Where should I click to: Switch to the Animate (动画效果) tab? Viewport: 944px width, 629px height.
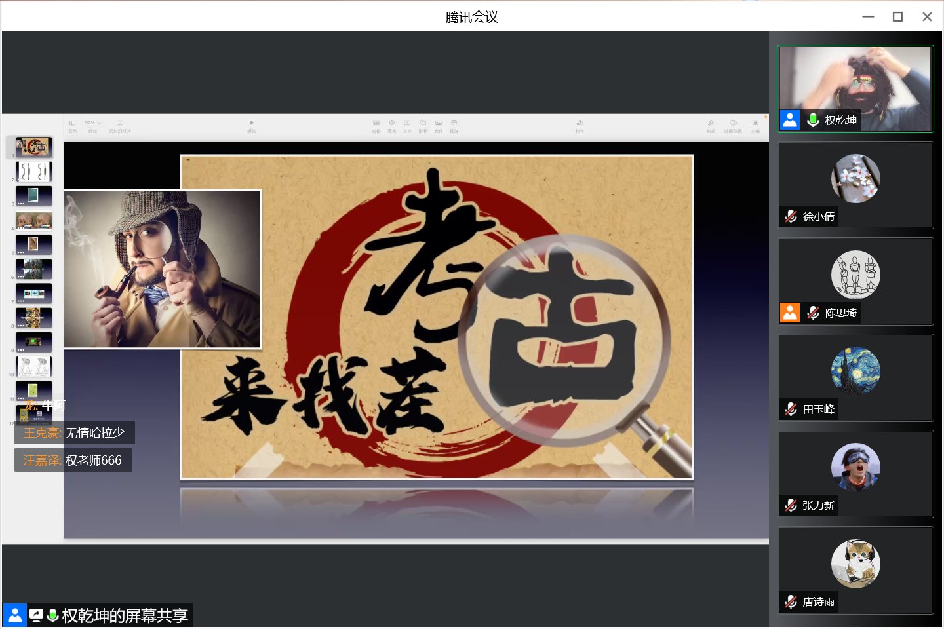733,123
